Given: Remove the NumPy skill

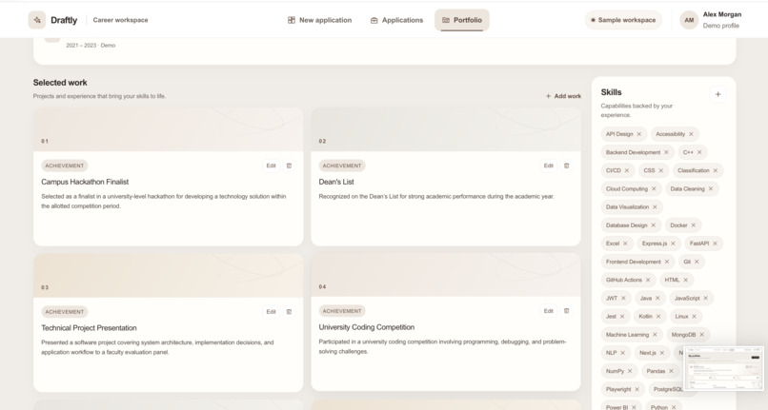Looking at the screenshot, I should tap(630, 371).
